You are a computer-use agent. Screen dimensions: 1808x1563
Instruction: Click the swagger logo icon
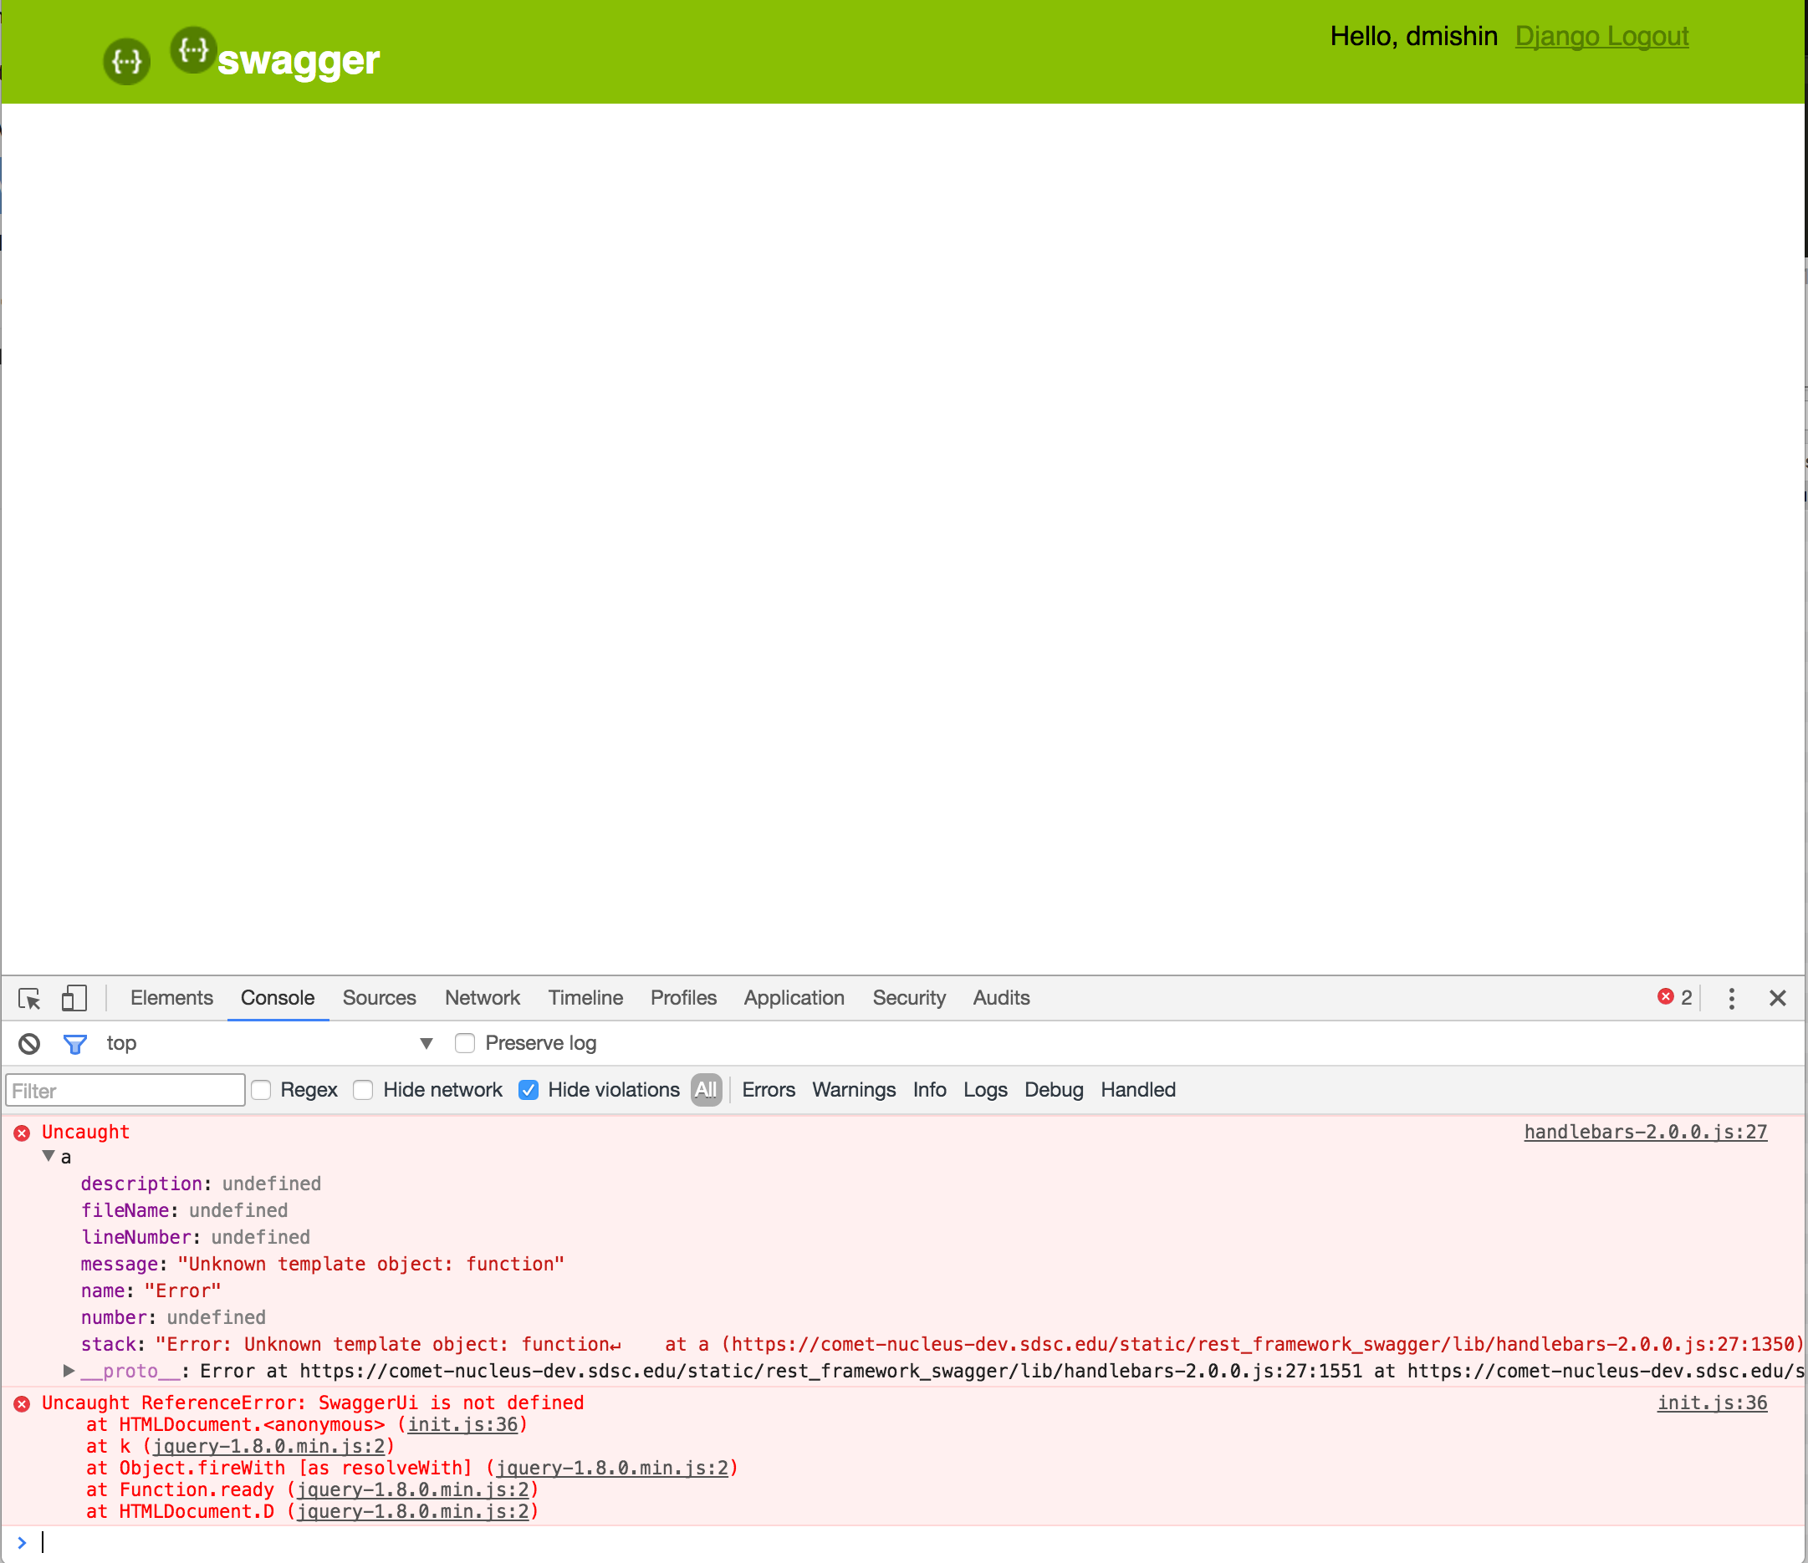193,51
